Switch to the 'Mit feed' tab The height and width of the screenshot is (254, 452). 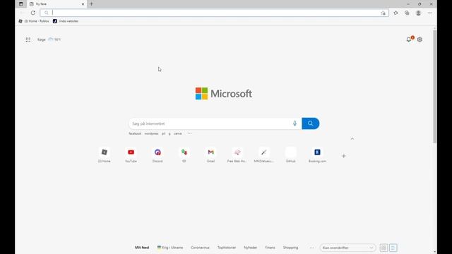(x=142, y=248)
